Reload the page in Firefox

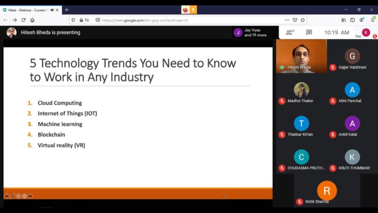23,20
